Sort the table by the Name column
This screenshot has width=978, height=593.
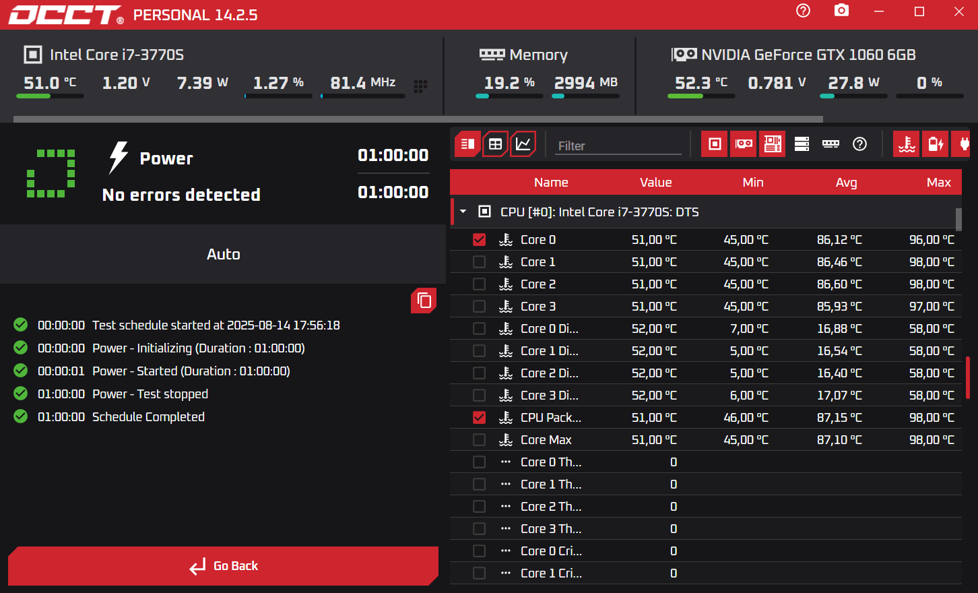pos(551,182)
